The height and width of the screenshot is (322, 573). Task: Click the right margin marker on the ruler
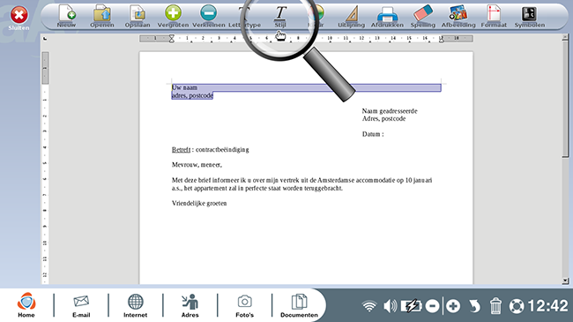(442, 39)
